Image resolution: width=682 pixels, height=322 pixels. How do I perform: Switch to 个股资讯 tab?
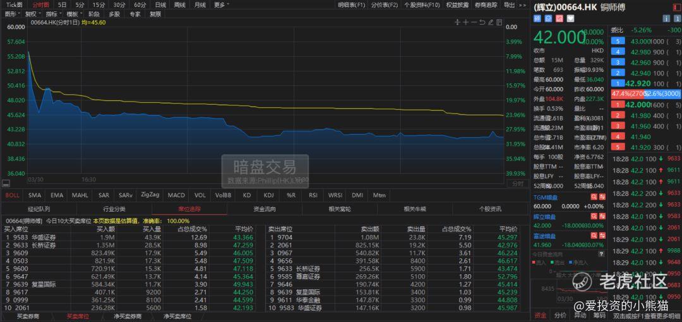(490, 209)
